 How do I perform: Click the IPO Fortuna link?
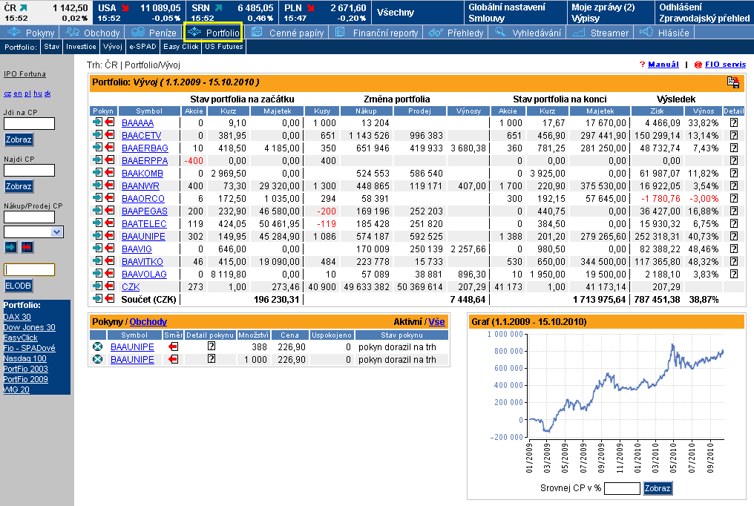coord(24,74)
